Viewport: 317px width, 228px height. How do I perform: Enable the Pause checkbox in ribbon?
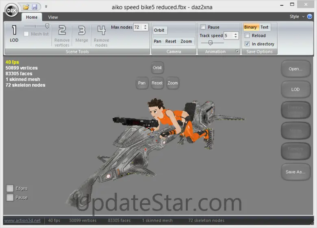pyautogui.click(x=203, y=27)
